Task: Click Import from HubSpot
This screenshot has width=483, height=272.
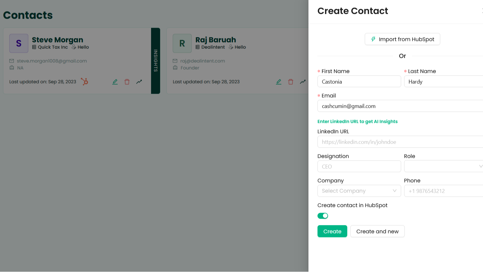Action: tap(402, 39)
